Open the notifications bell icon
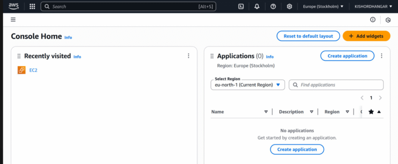 tap(257, 7)
